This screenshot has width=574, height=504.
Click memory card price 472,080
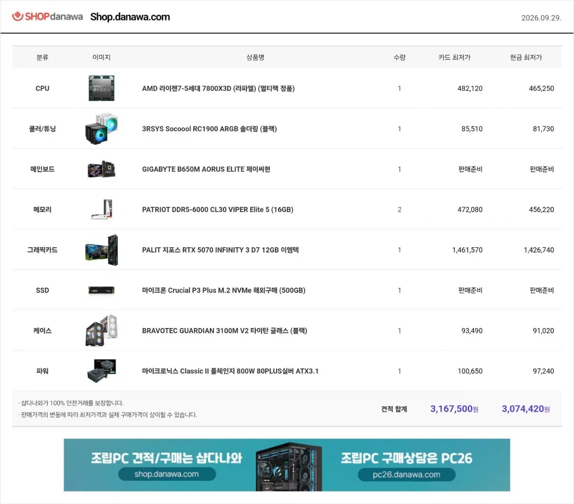[470, 209]
